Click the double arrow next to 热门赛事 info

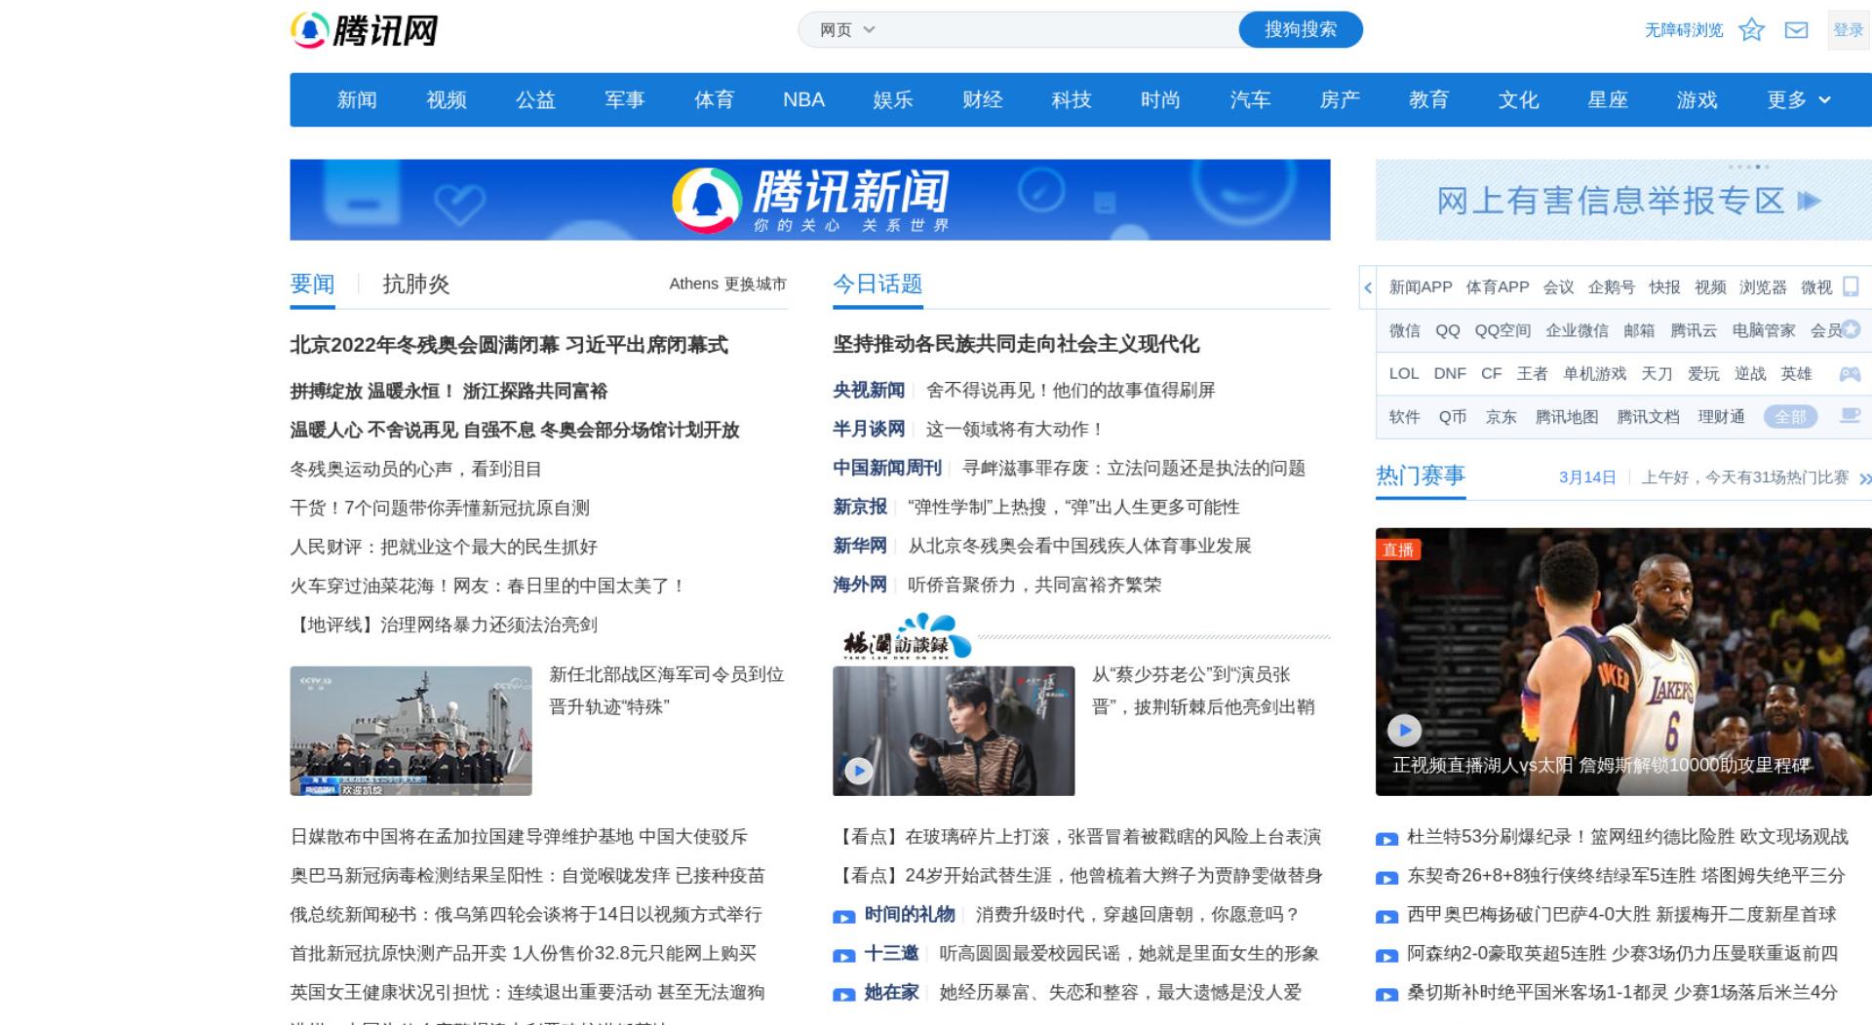(1864, 478)
